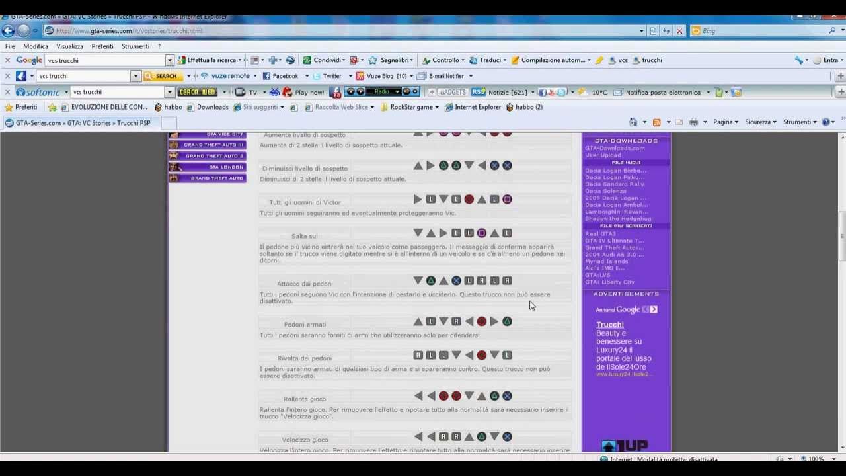Click the Google toolbar search field
This screenshot has width=846, height=476.
tap(104, 60)
